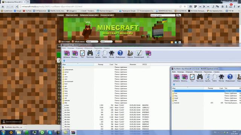Click the site search magnifier button
Viewport: 241px width, 135px height.
(x=178, y=15)
